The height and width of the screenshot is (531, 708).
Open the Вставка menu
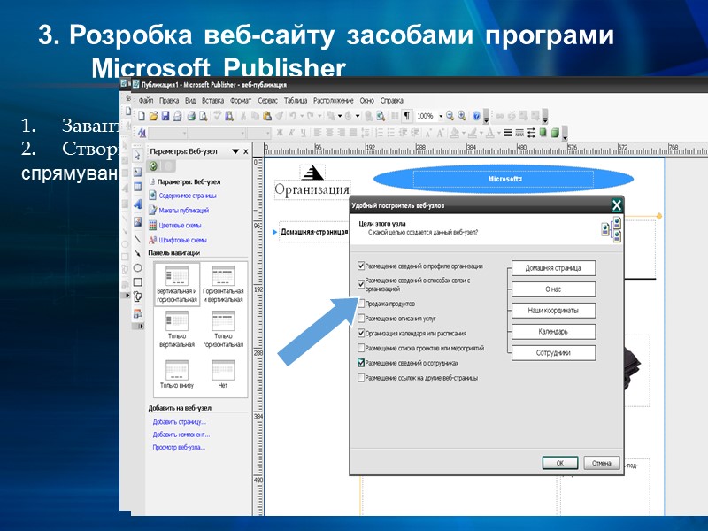[212, 101]
